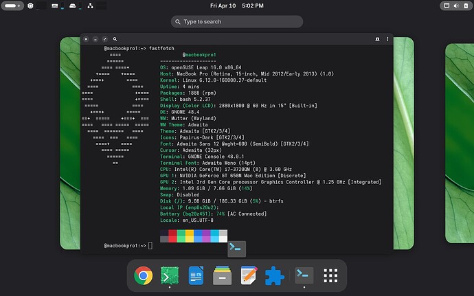The image size is (474, 296).
Task: Click the memory monitor icon in top bar
Action: coord(54,5)
